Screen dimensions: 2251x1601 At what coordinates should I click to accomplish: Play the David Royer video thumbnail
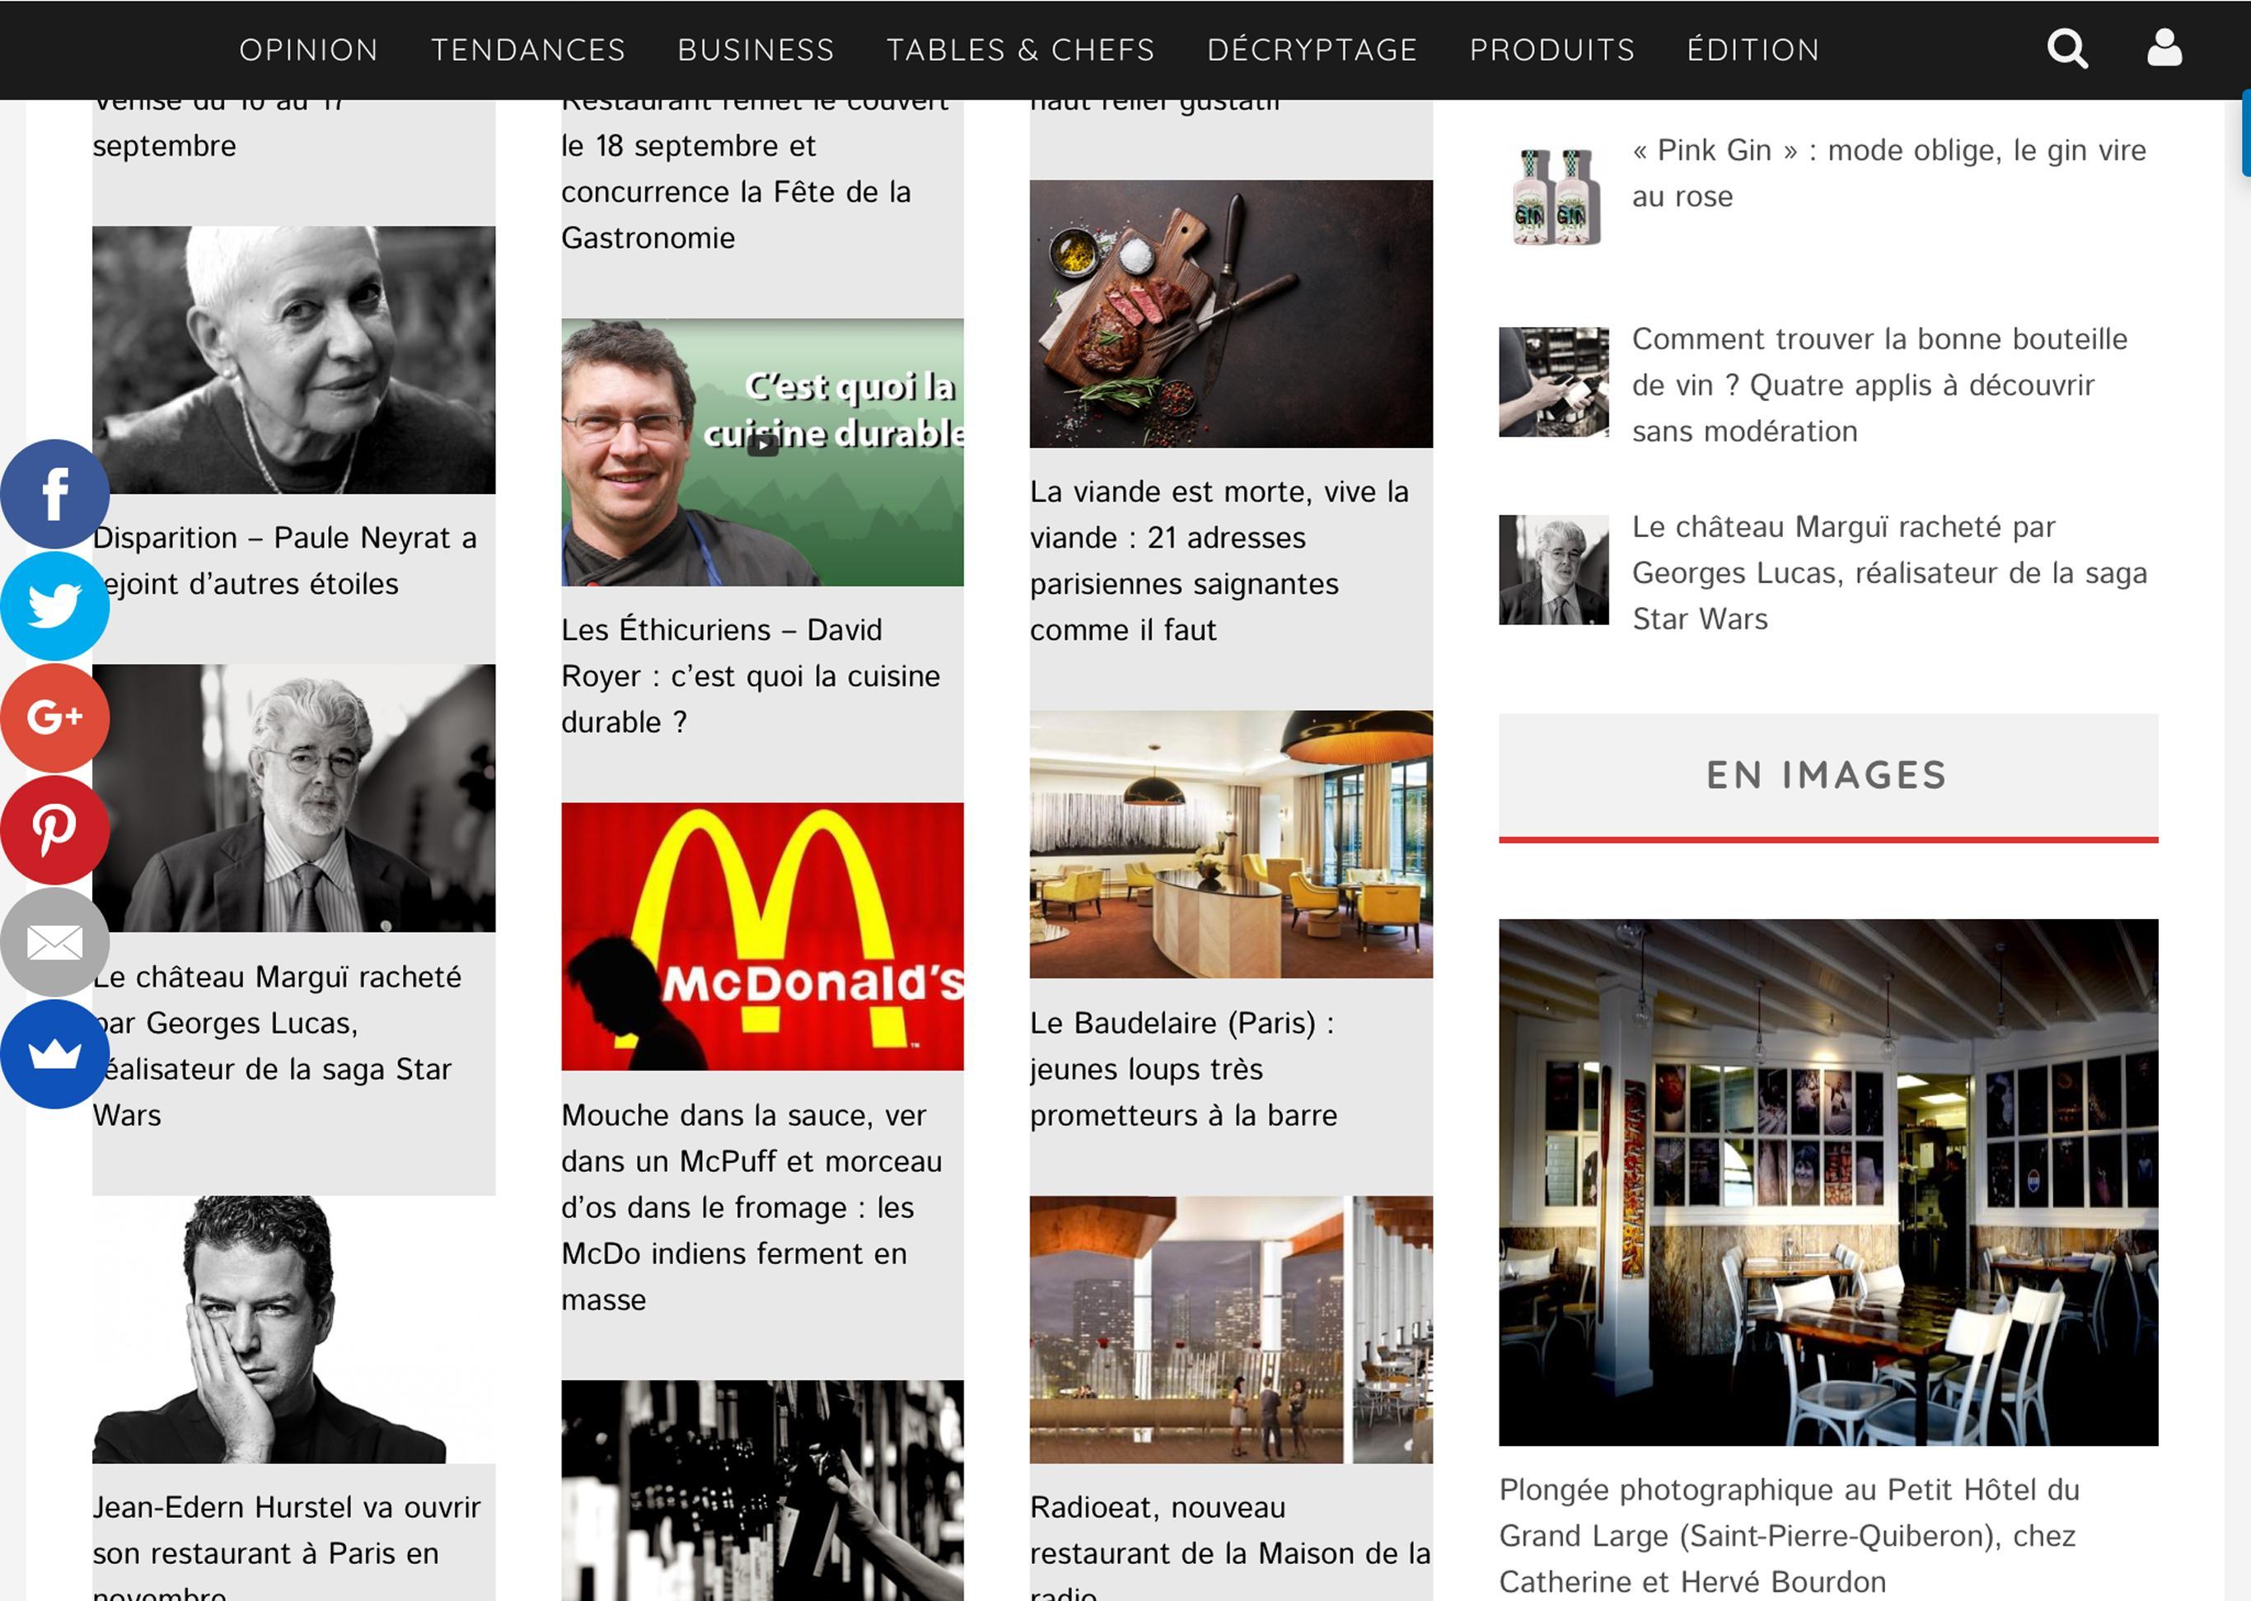click(x=762, y=451)
